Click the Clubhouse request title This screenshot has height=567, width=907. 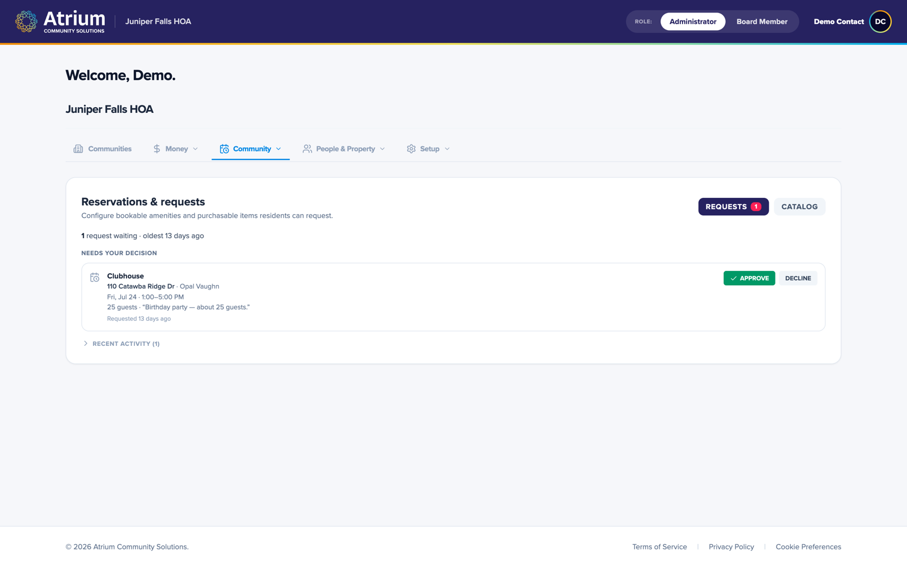point(125,276)
